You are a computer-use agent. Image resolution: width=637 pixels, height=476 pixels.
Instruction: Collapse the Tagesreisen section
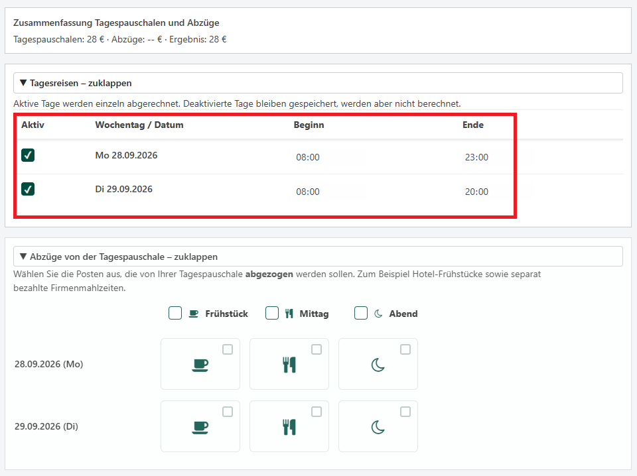tap(318, 83)
